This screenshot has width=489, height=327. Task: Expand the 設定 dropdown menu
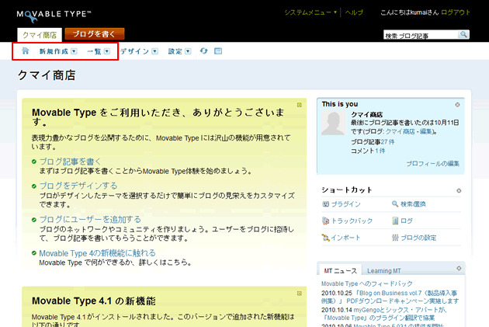(x=188, y=51)
